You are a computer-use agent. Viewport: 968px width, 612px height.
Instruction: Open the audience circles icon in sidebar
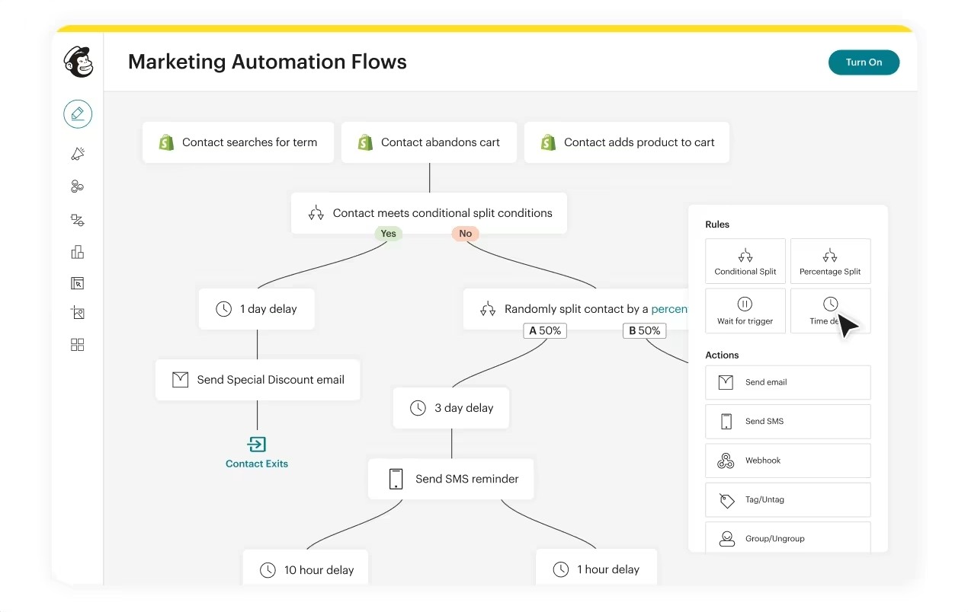pos(77,186)
